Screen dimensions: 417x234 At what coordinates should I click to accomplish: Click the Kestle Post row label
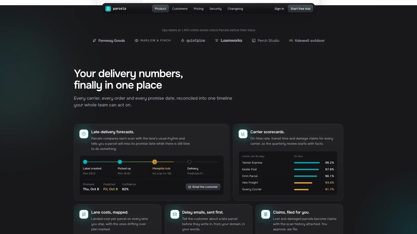pos(249,169)
